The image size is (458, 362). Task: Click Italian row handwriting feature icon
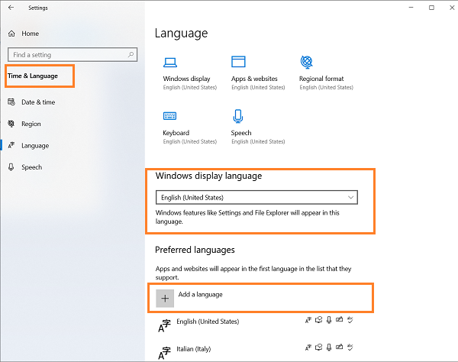pos(339,347)
